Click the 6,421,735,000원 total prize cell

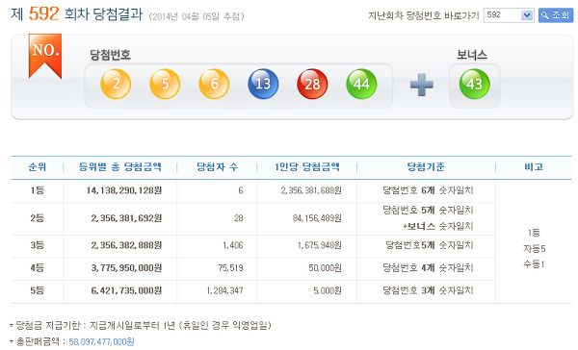click(x=126, y=290)
